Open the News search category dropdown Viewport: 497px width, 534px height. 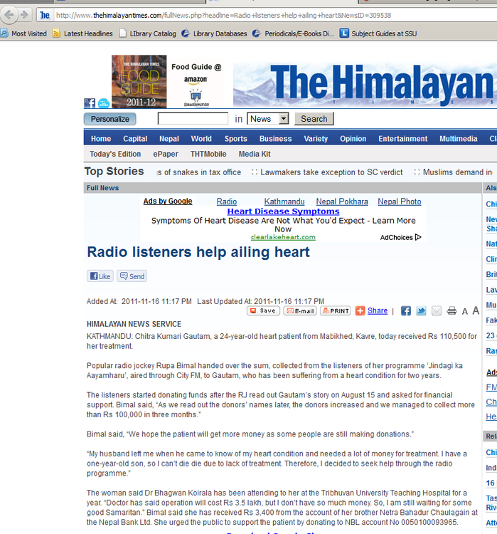[283, 119]
